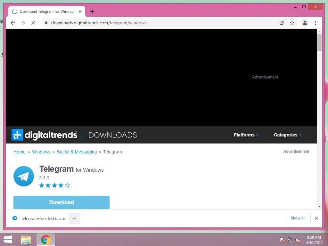
Task: Minimize the Chrome window
Action: (x=295, y=7)
